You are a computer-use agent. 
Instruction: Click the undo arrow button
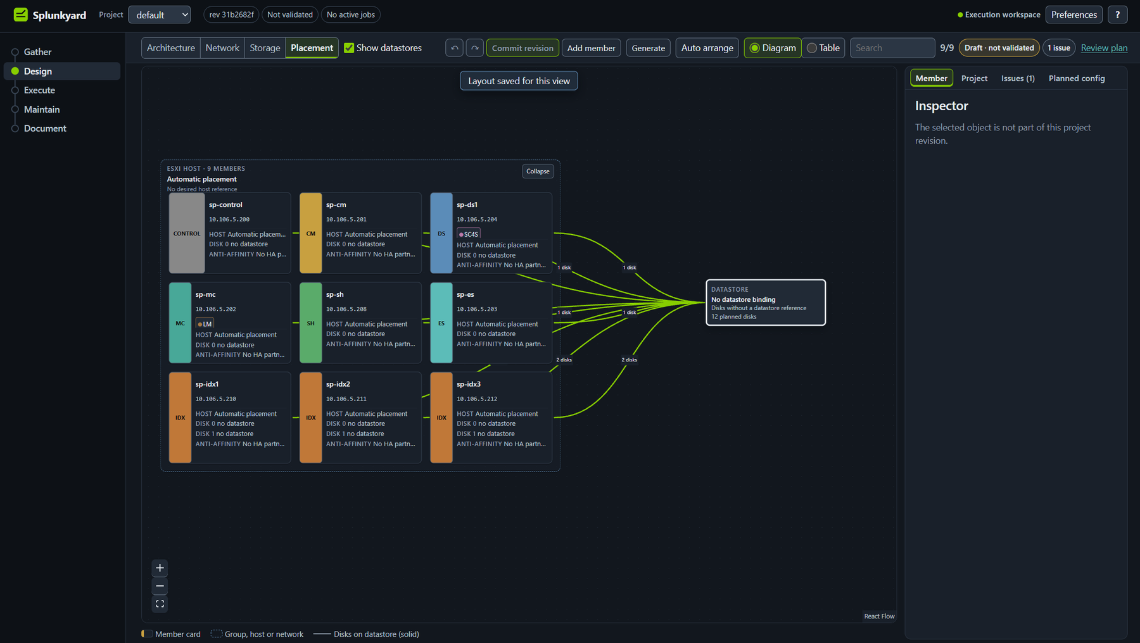pos(454,48)
